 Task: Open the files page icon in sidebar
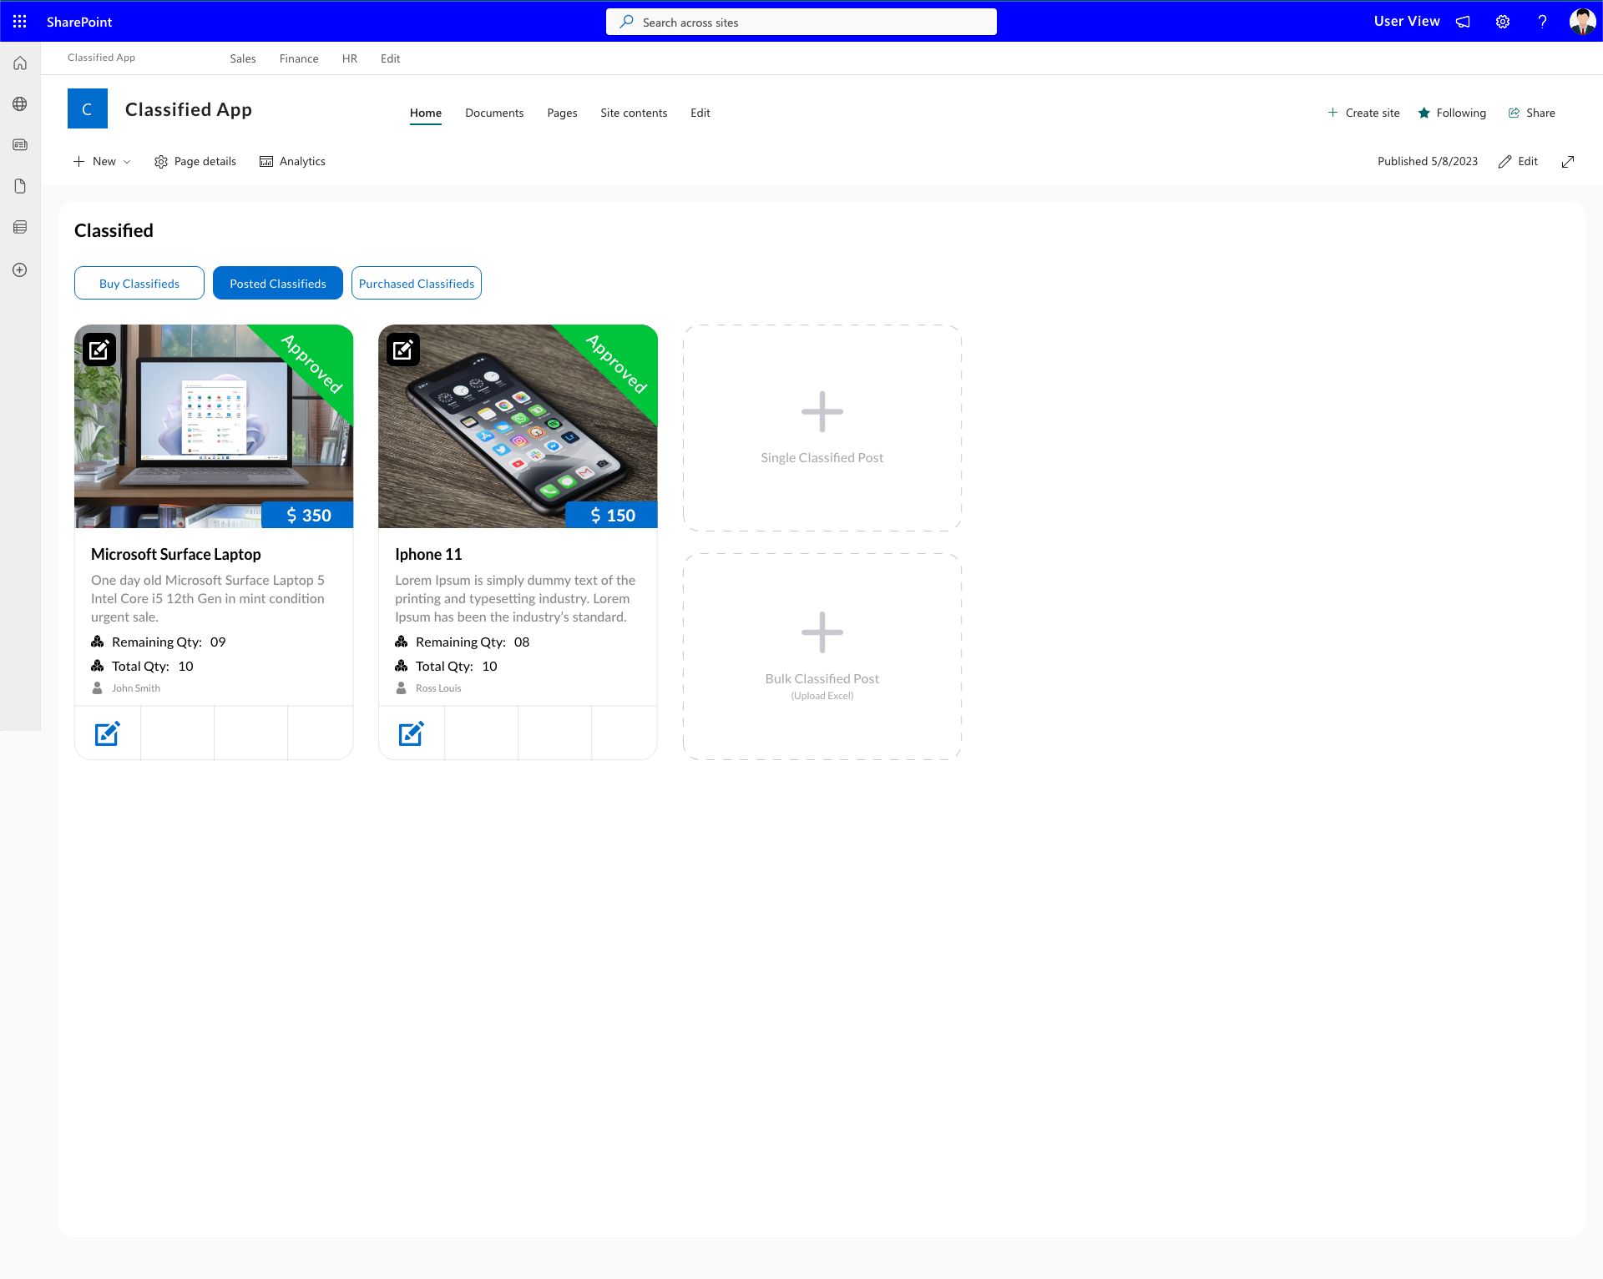click(x=20, y=186)
